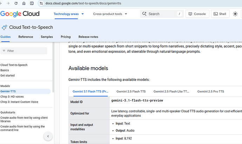Click the Input: 8,192 value
Viewport: 242px width, 144px height.
click(123, 138)
